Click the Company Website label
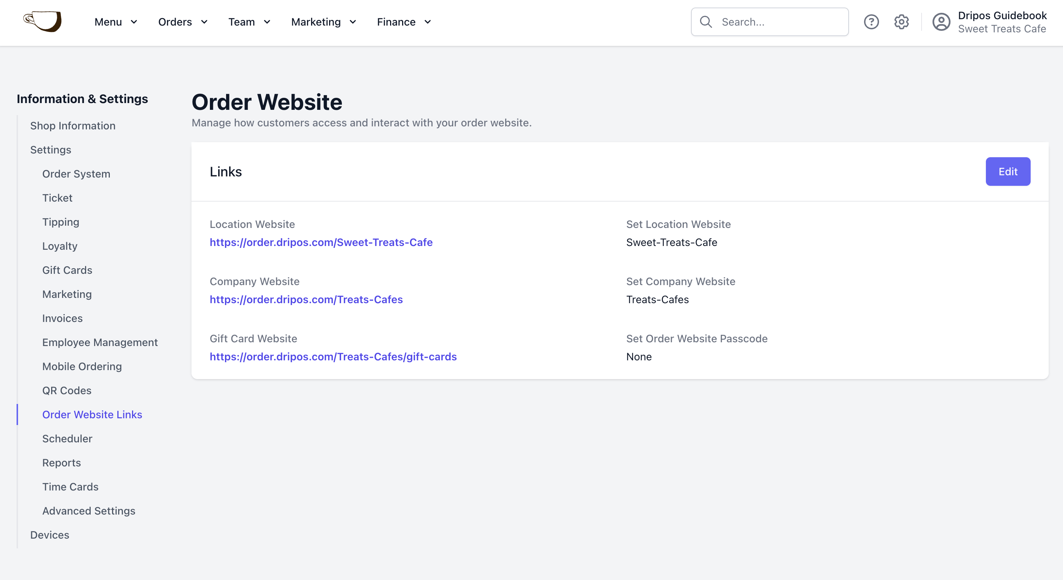1063x580 pixels. (x=255, y=281)
